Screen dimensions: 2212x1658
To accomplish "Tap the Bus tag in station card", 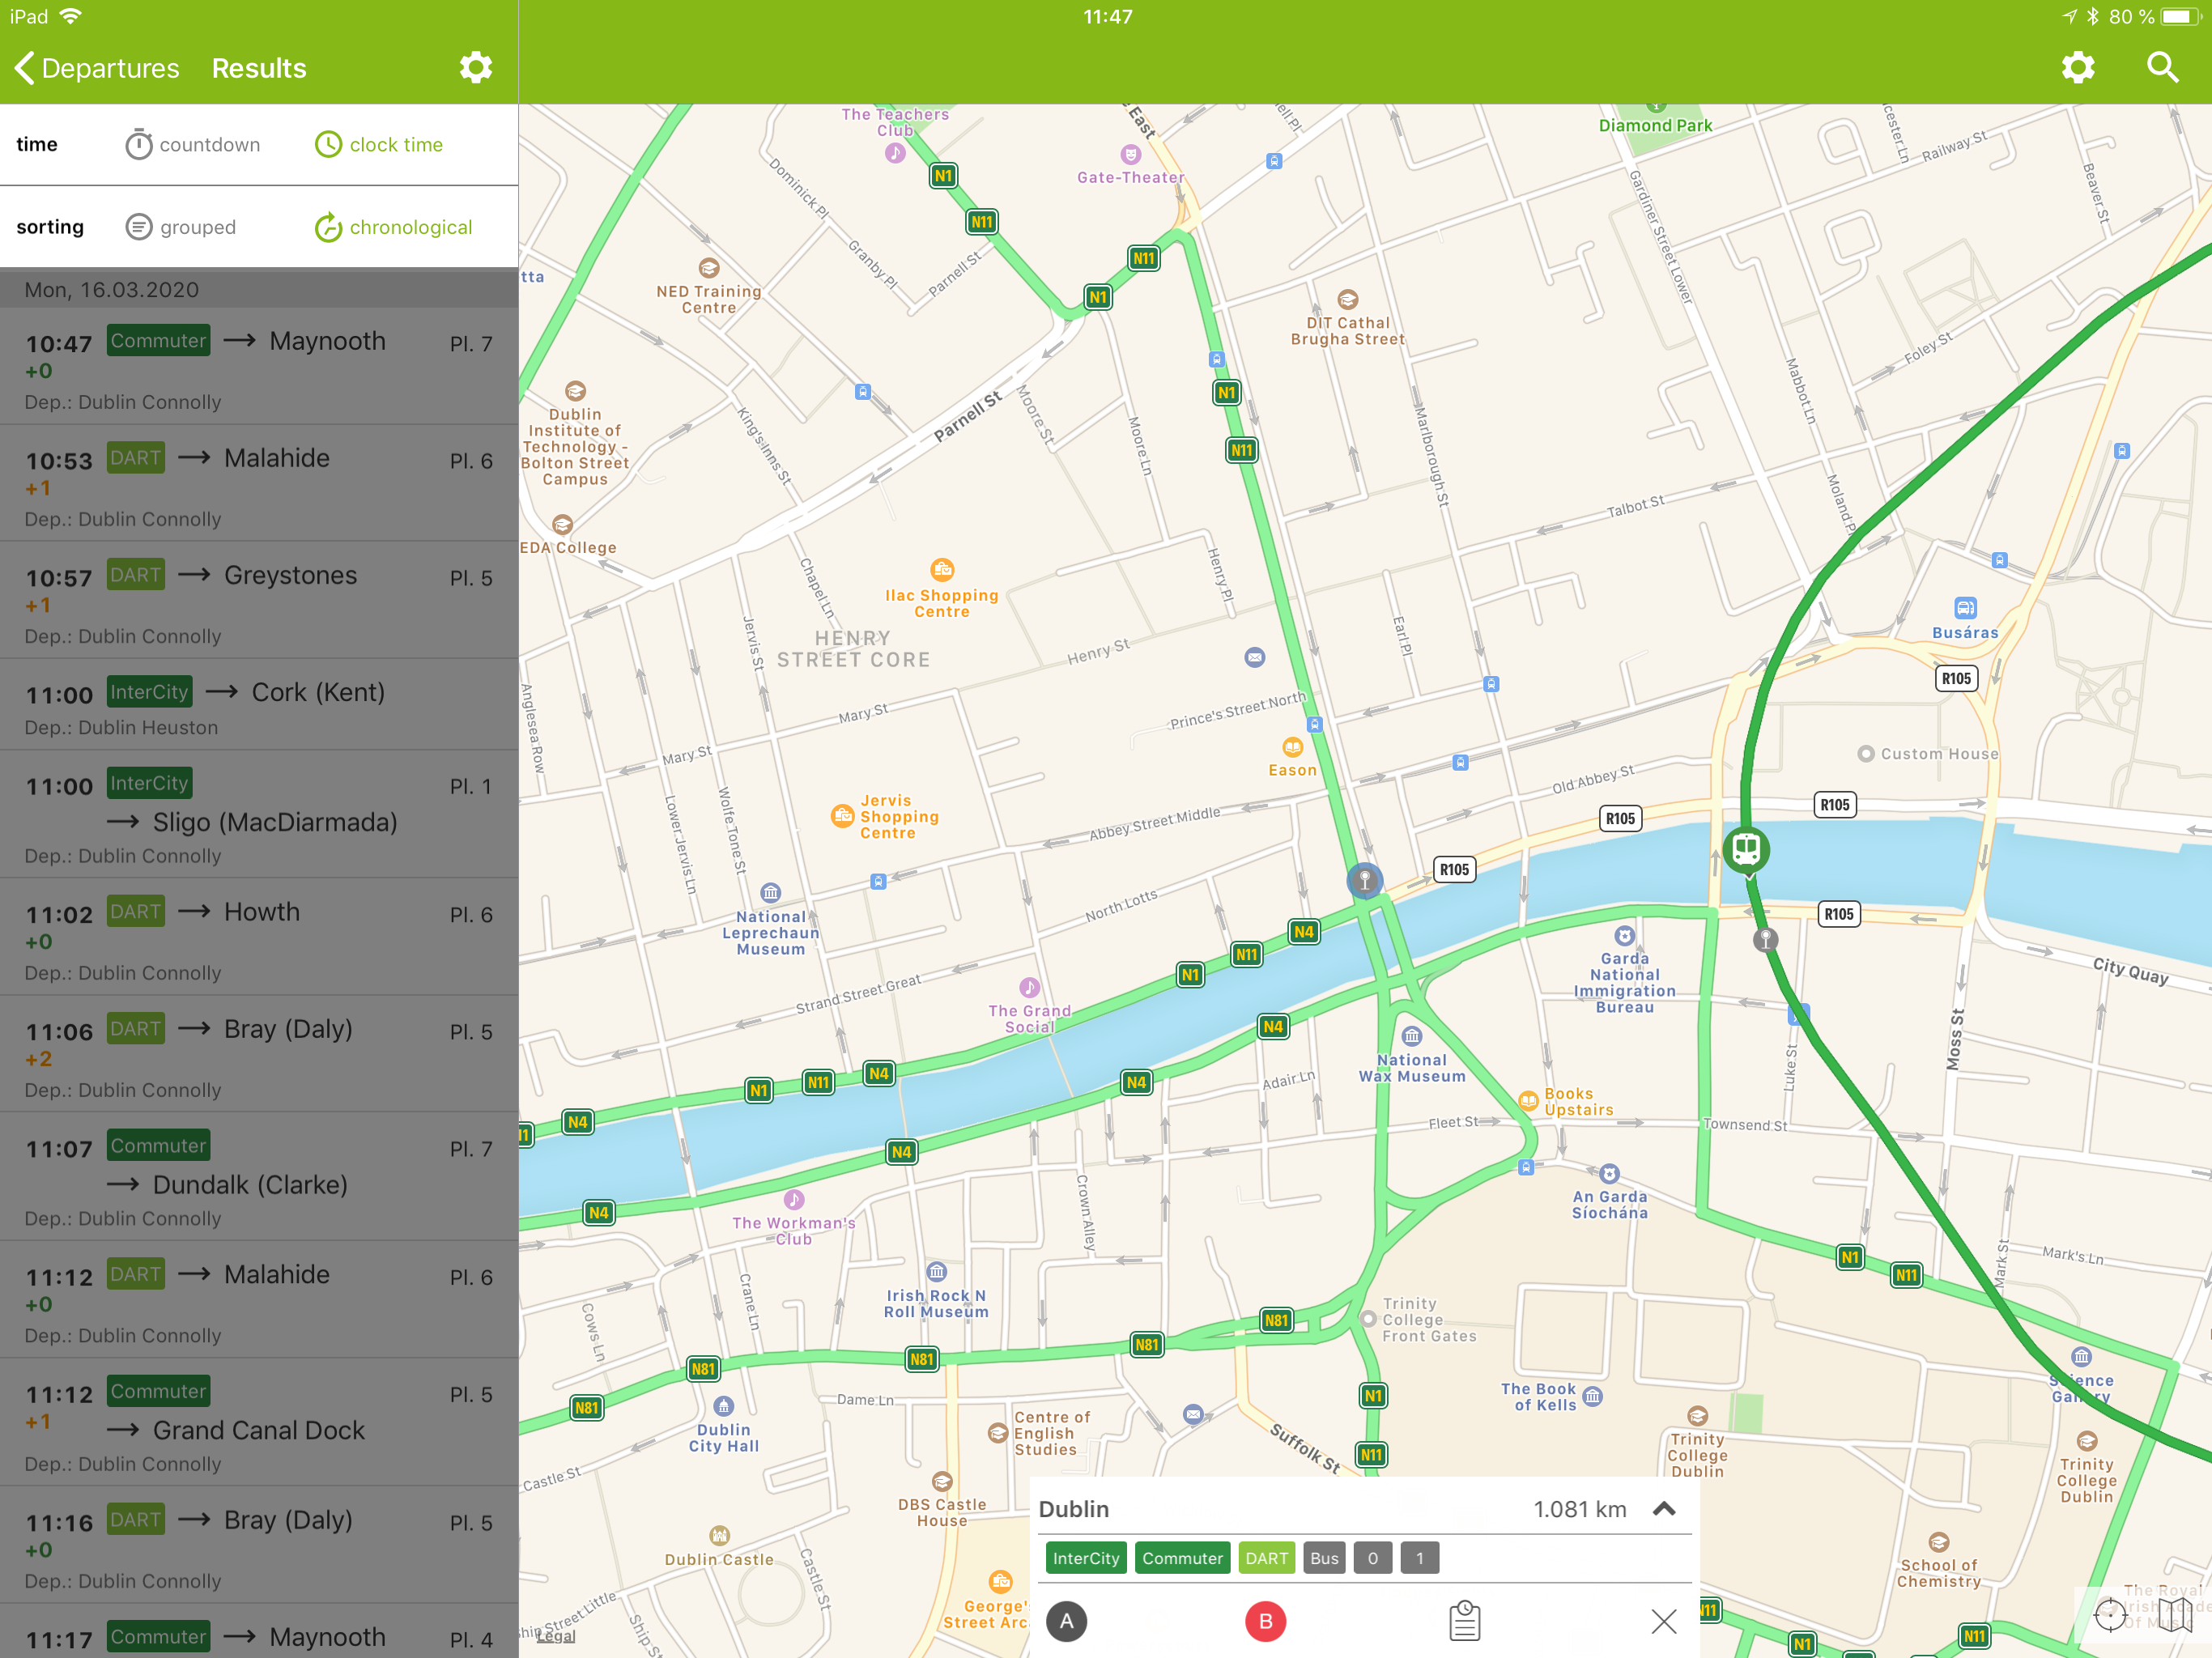I will point(1324,1558).
